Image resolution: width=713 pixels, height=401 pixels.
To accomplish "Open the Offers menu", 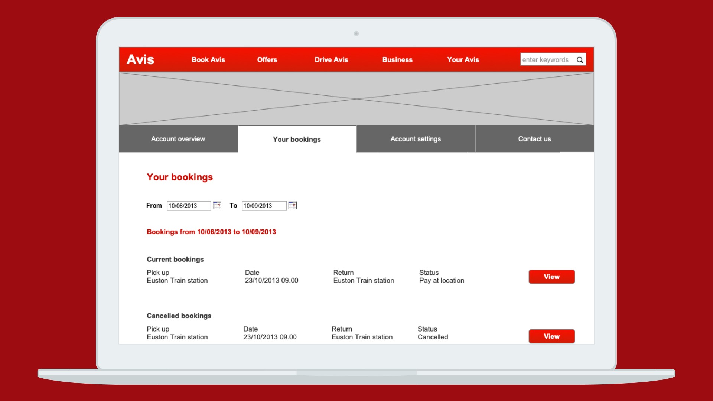I will [x=267, y=59].
